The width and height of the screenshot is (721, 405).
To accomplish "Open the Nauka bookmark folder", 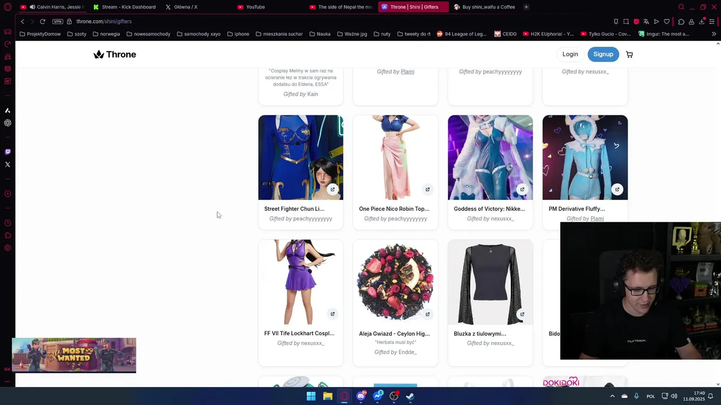I will tap(319, 34).
